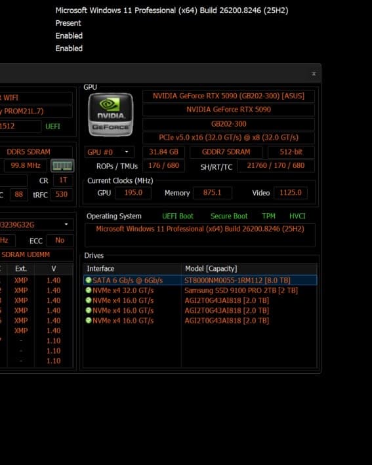372x465 pixels.
Task: Click the GDDR7 SDRAM memory type field
Action: pyautogui.click(x=226, y=152)
